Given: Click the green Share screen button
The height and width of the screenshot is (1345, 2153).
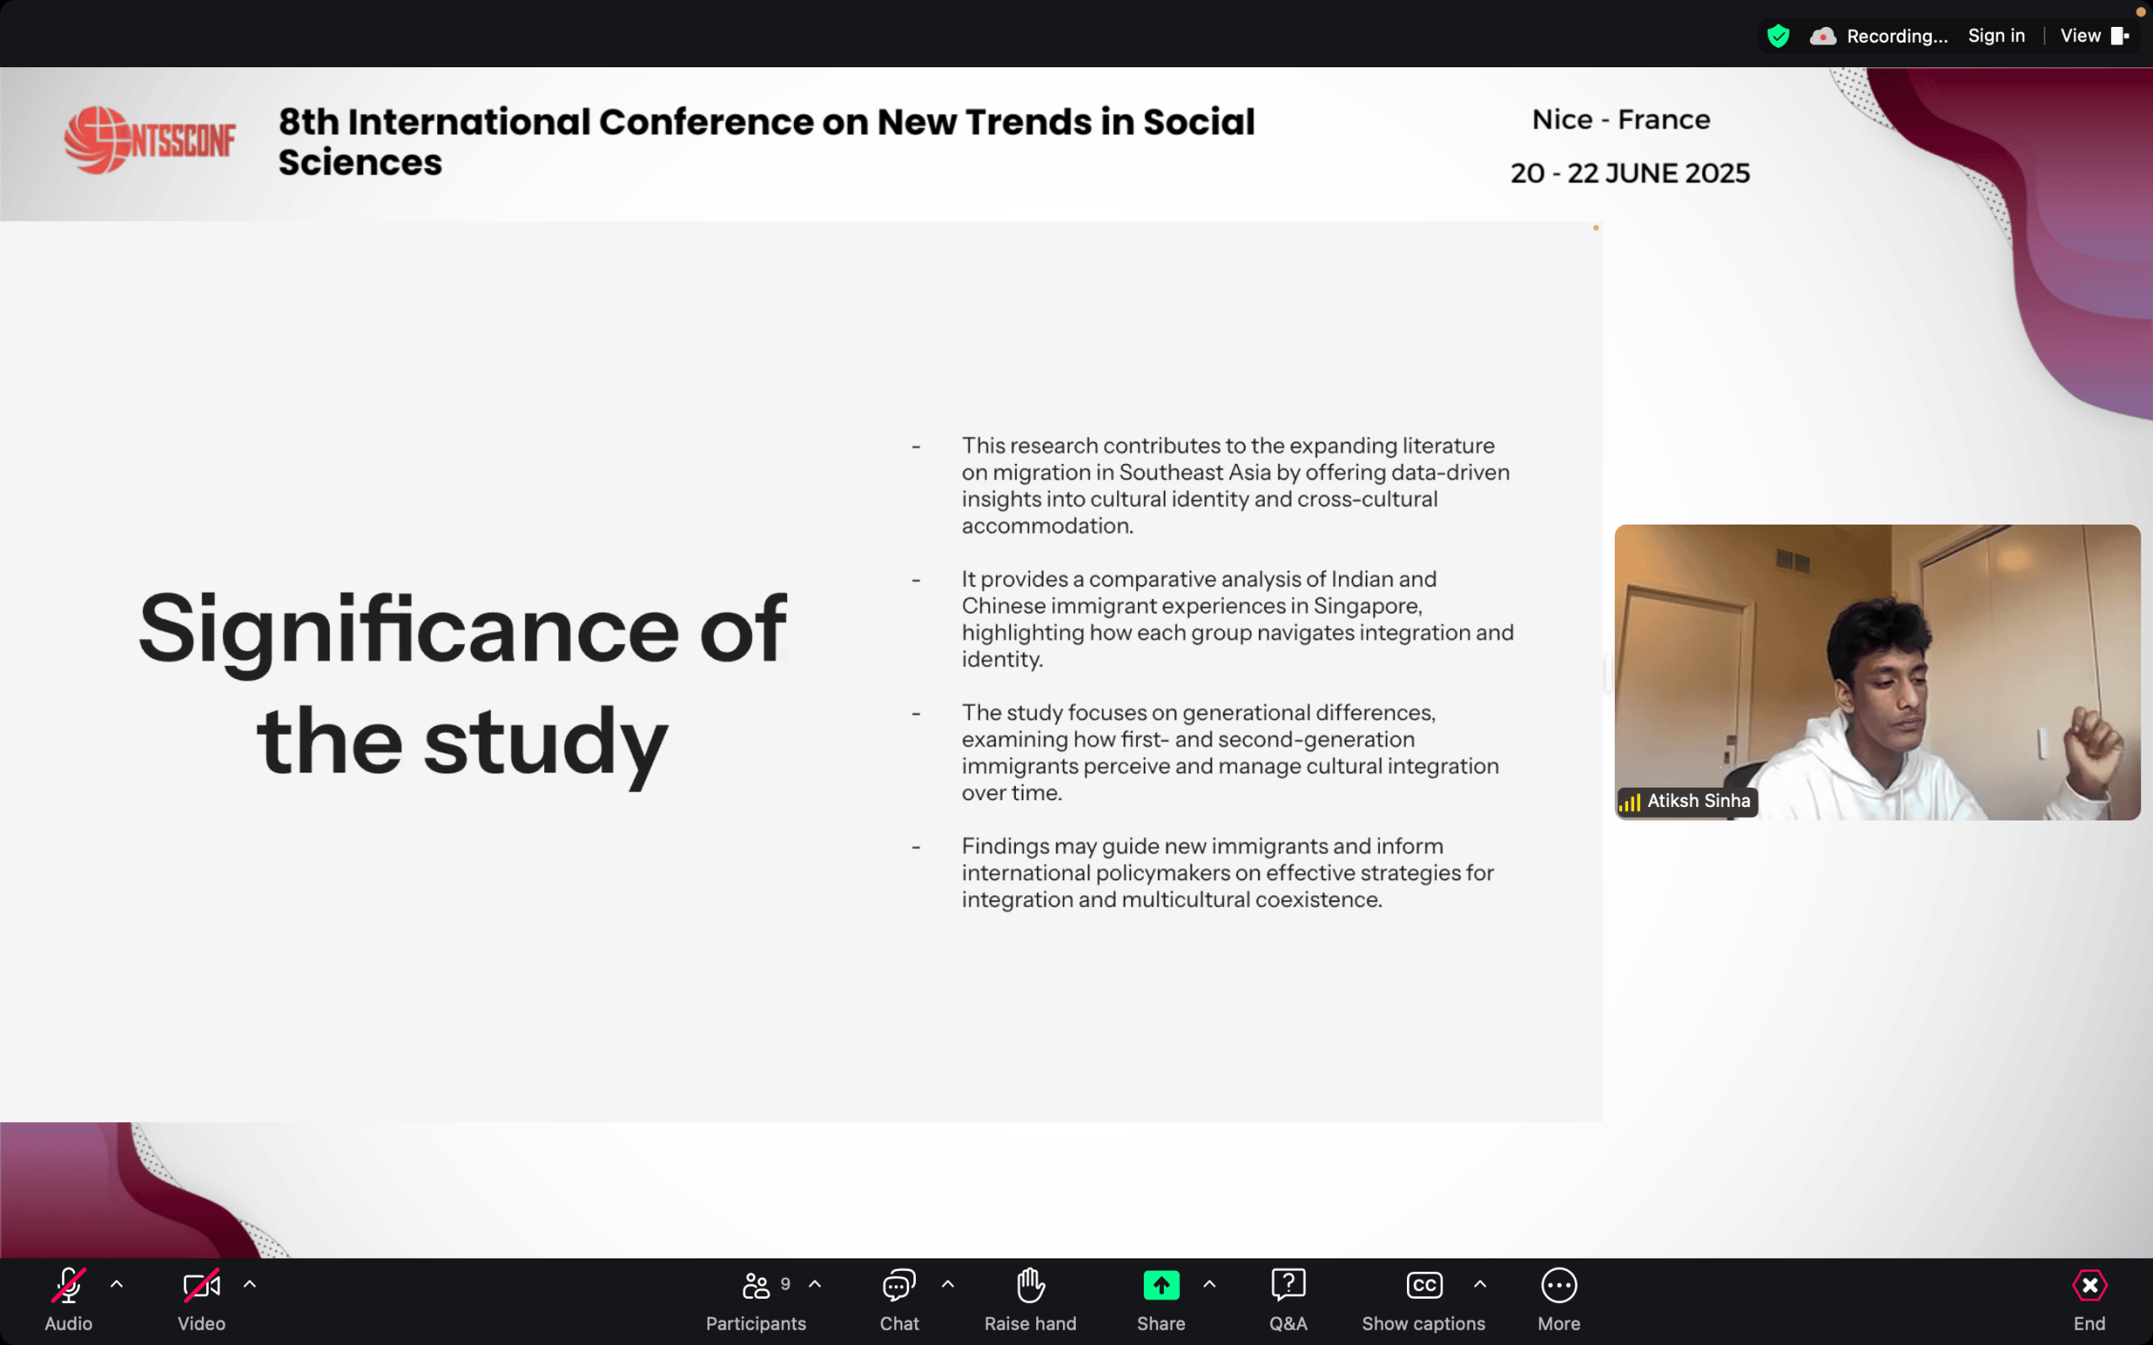Looking at the screenshot, I should tap(1161, 1285).
